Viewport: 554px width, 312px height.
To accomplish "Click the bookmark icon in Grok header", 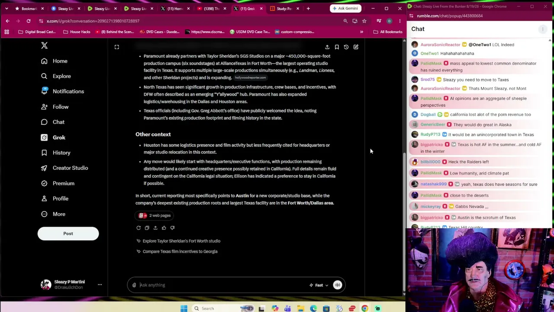I will point(337,47).
